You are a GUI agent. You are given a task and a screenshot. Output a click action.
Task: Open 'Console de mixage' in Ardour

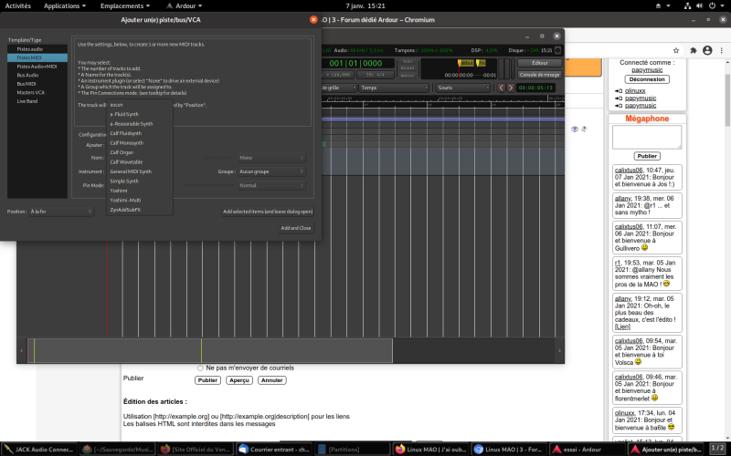click(539, 75)
